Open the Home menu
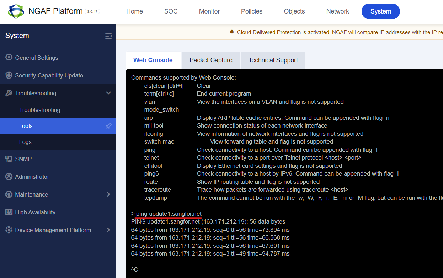Image resolution: width=443 pixels, height=278 pixels. pyautogui.click(x=134, y=11)
